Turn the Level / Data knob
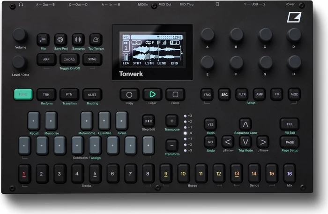Viewport: 328px width, 214px height. 19,63
